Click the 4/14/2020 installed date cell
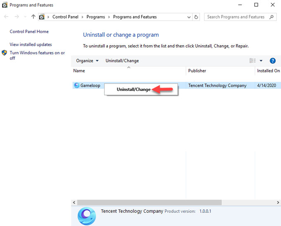 tap(267, 86)
